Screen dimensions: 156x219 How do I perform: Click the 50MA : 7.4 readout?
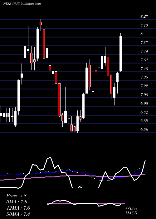pyautogui.click(x=18, y=214)
